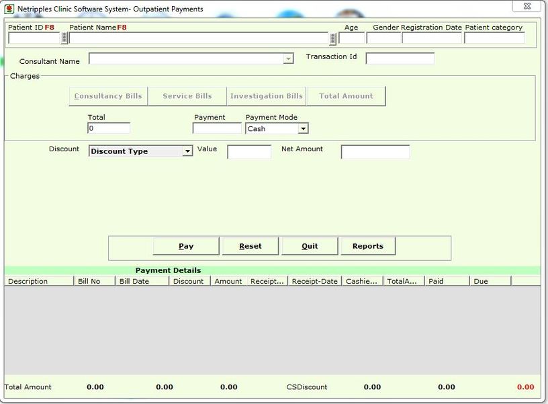Click the Paid column header
Screen dimensions: 548x404
pyautogui.click(x=447, y=281)
